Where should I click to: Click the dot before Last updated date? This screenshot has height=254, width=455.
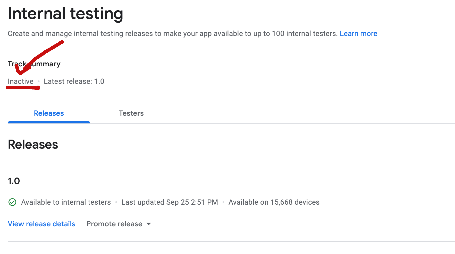pyautogui.click(x=116, y=202)
